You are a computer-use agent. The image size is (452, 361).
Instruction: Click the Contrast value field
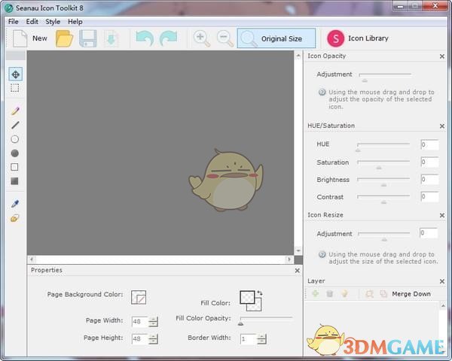(x=429, y=197)
